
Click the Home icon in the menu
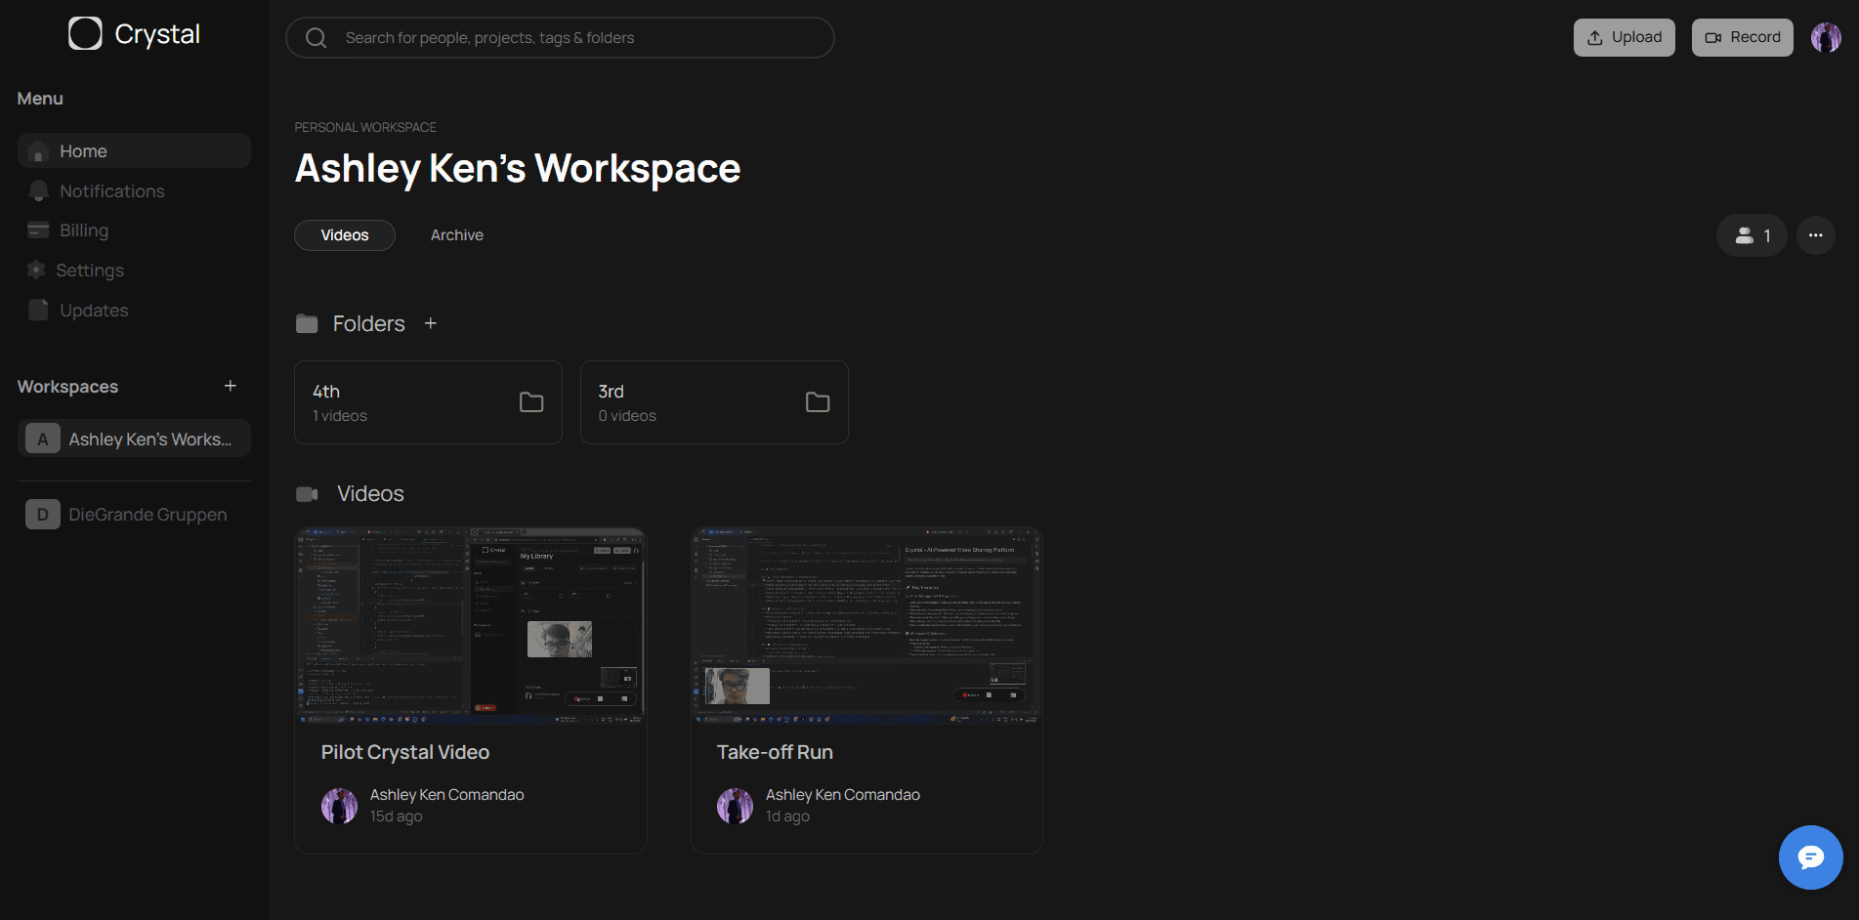(38, 151)
